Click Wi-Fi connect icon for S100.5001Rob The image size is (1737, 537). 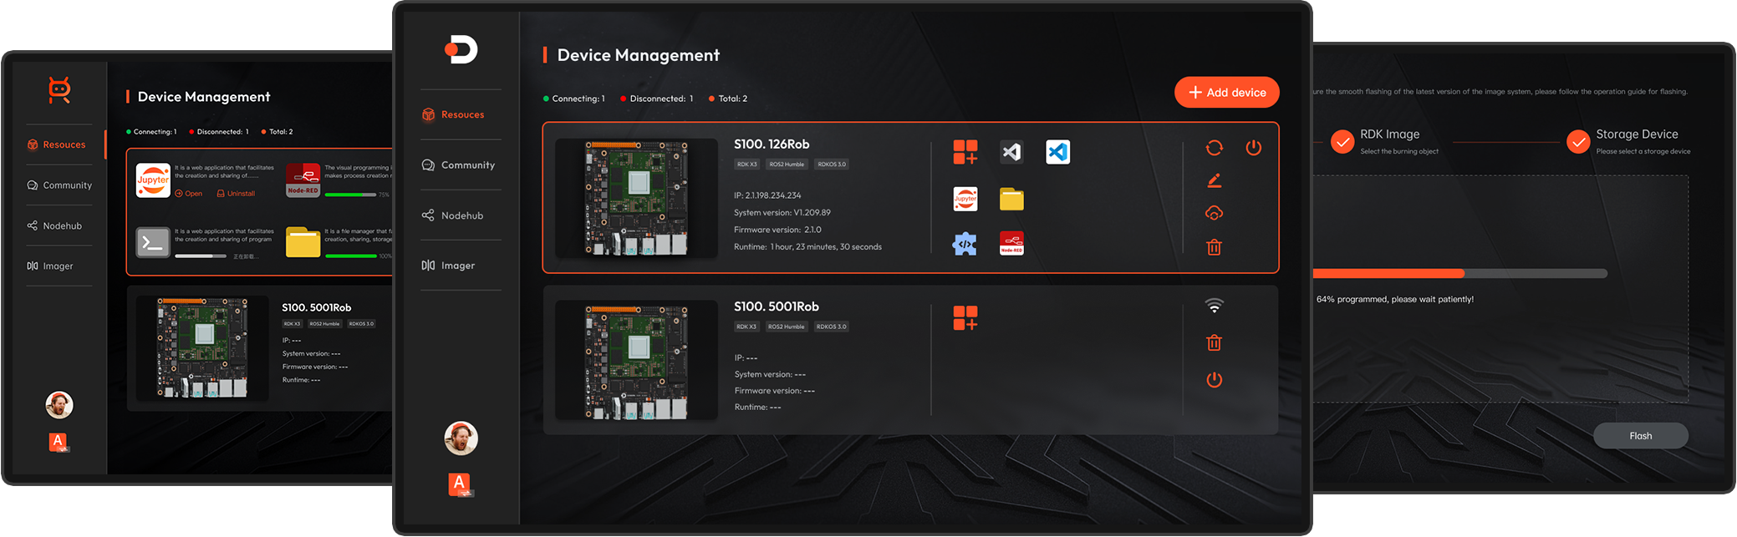[x=1214, y=306]
